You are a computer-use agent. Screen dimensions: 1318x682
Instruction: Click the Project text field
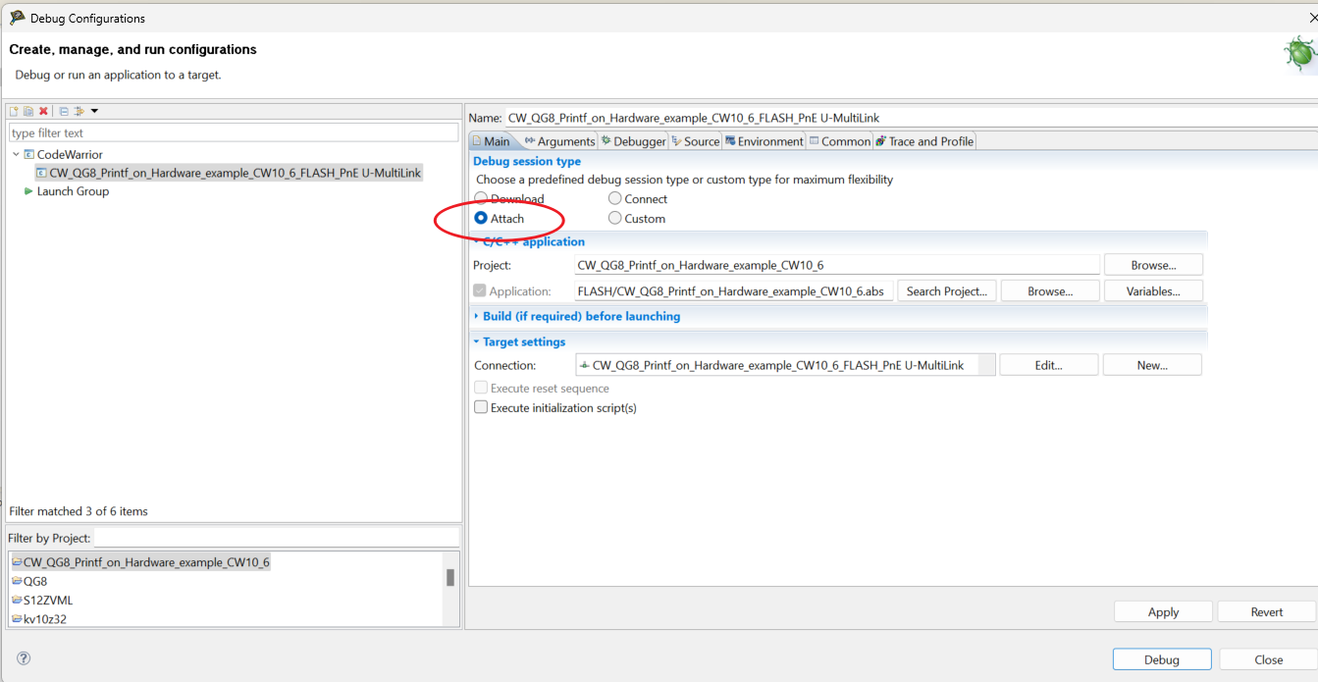pyautogui.click(x=837, y=265)
